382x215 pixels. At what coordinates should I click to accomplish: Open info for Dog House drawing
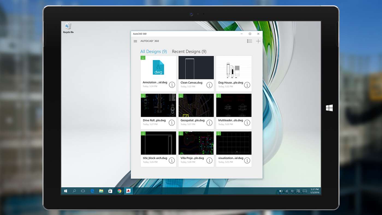click(247, 85)
